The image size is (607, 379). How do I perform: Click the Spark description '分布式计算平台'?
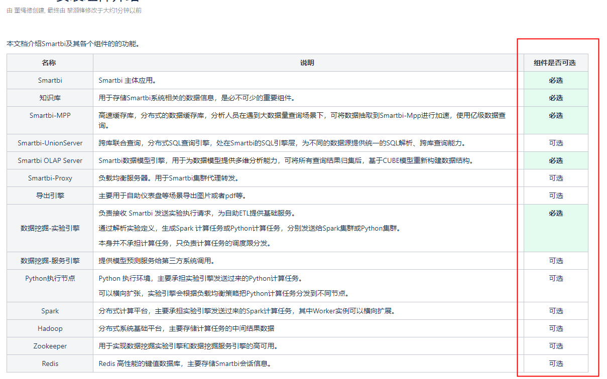247,311
